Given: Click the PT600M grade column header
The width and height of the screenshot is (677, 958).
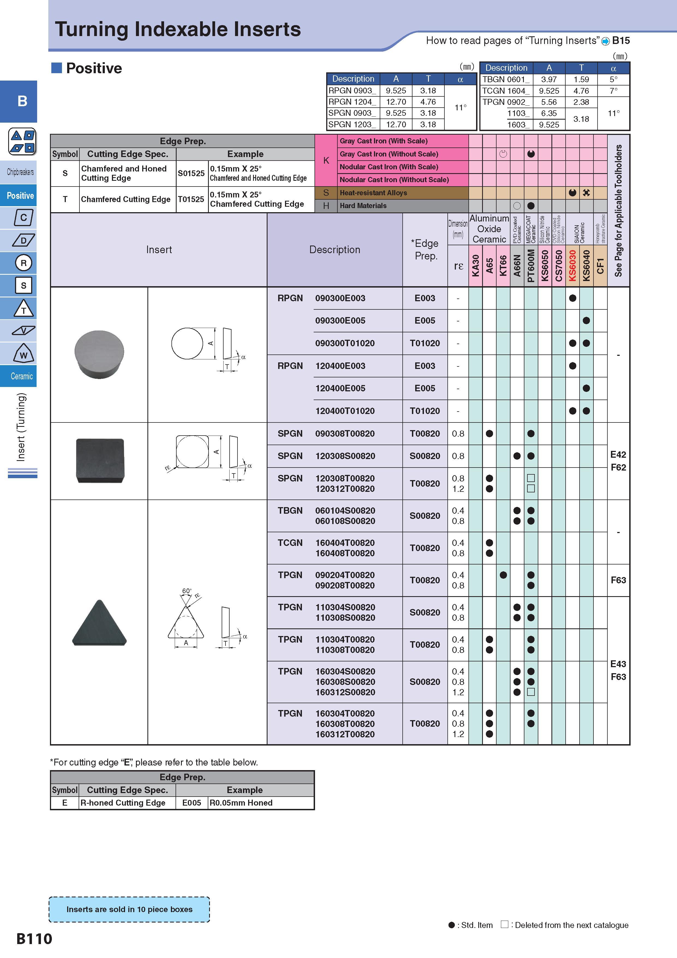Looking at the screenshot, I should pyautogui.click(x=531, y=266).
